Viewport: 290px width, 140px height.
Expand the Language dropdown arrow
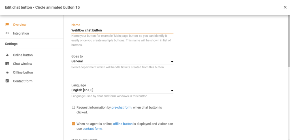tap(172, 91)
